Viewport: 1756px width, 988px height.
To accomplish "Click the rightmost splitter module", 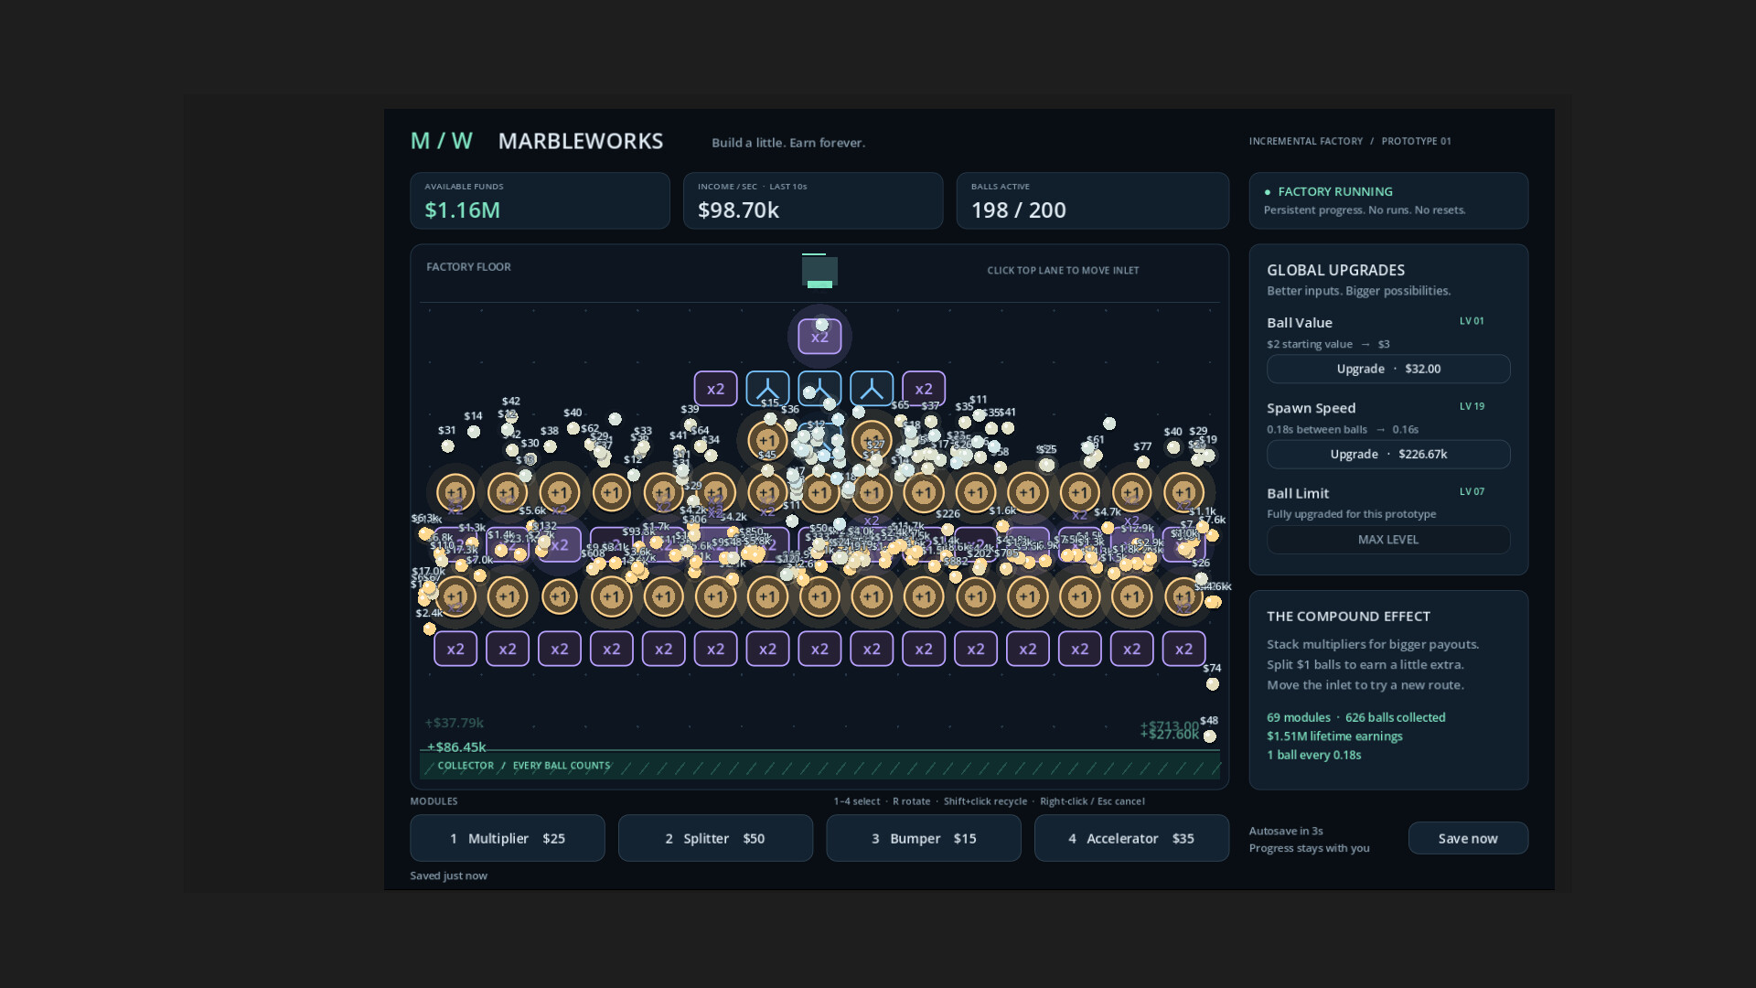I will pyautogui.click(x=872, y=389).
